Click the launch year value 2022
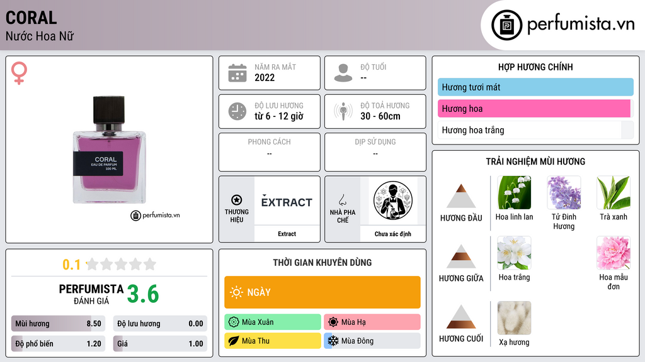The image size is (645, 362). click(x=265, y=77)
